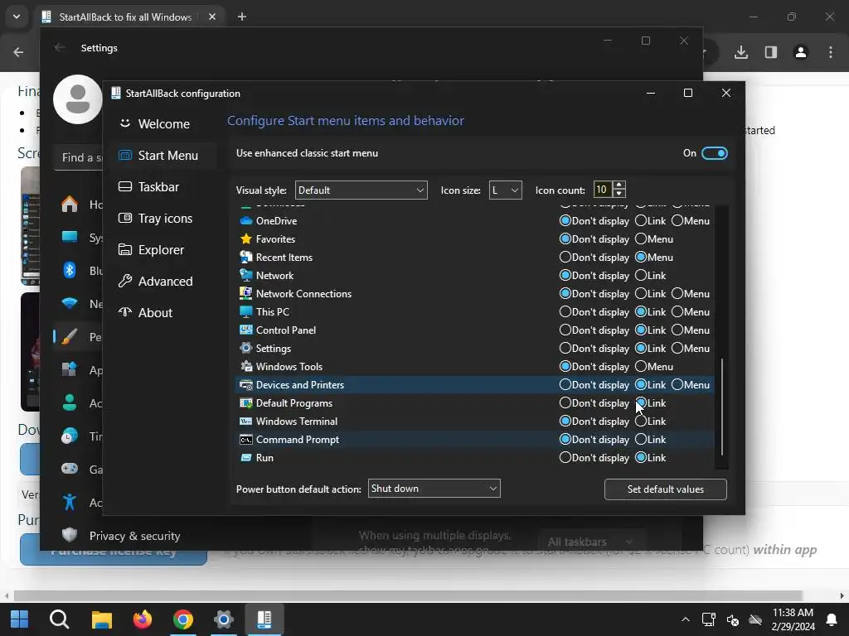
Task: Click the taskbar clock and date
Action: point(793,619)
